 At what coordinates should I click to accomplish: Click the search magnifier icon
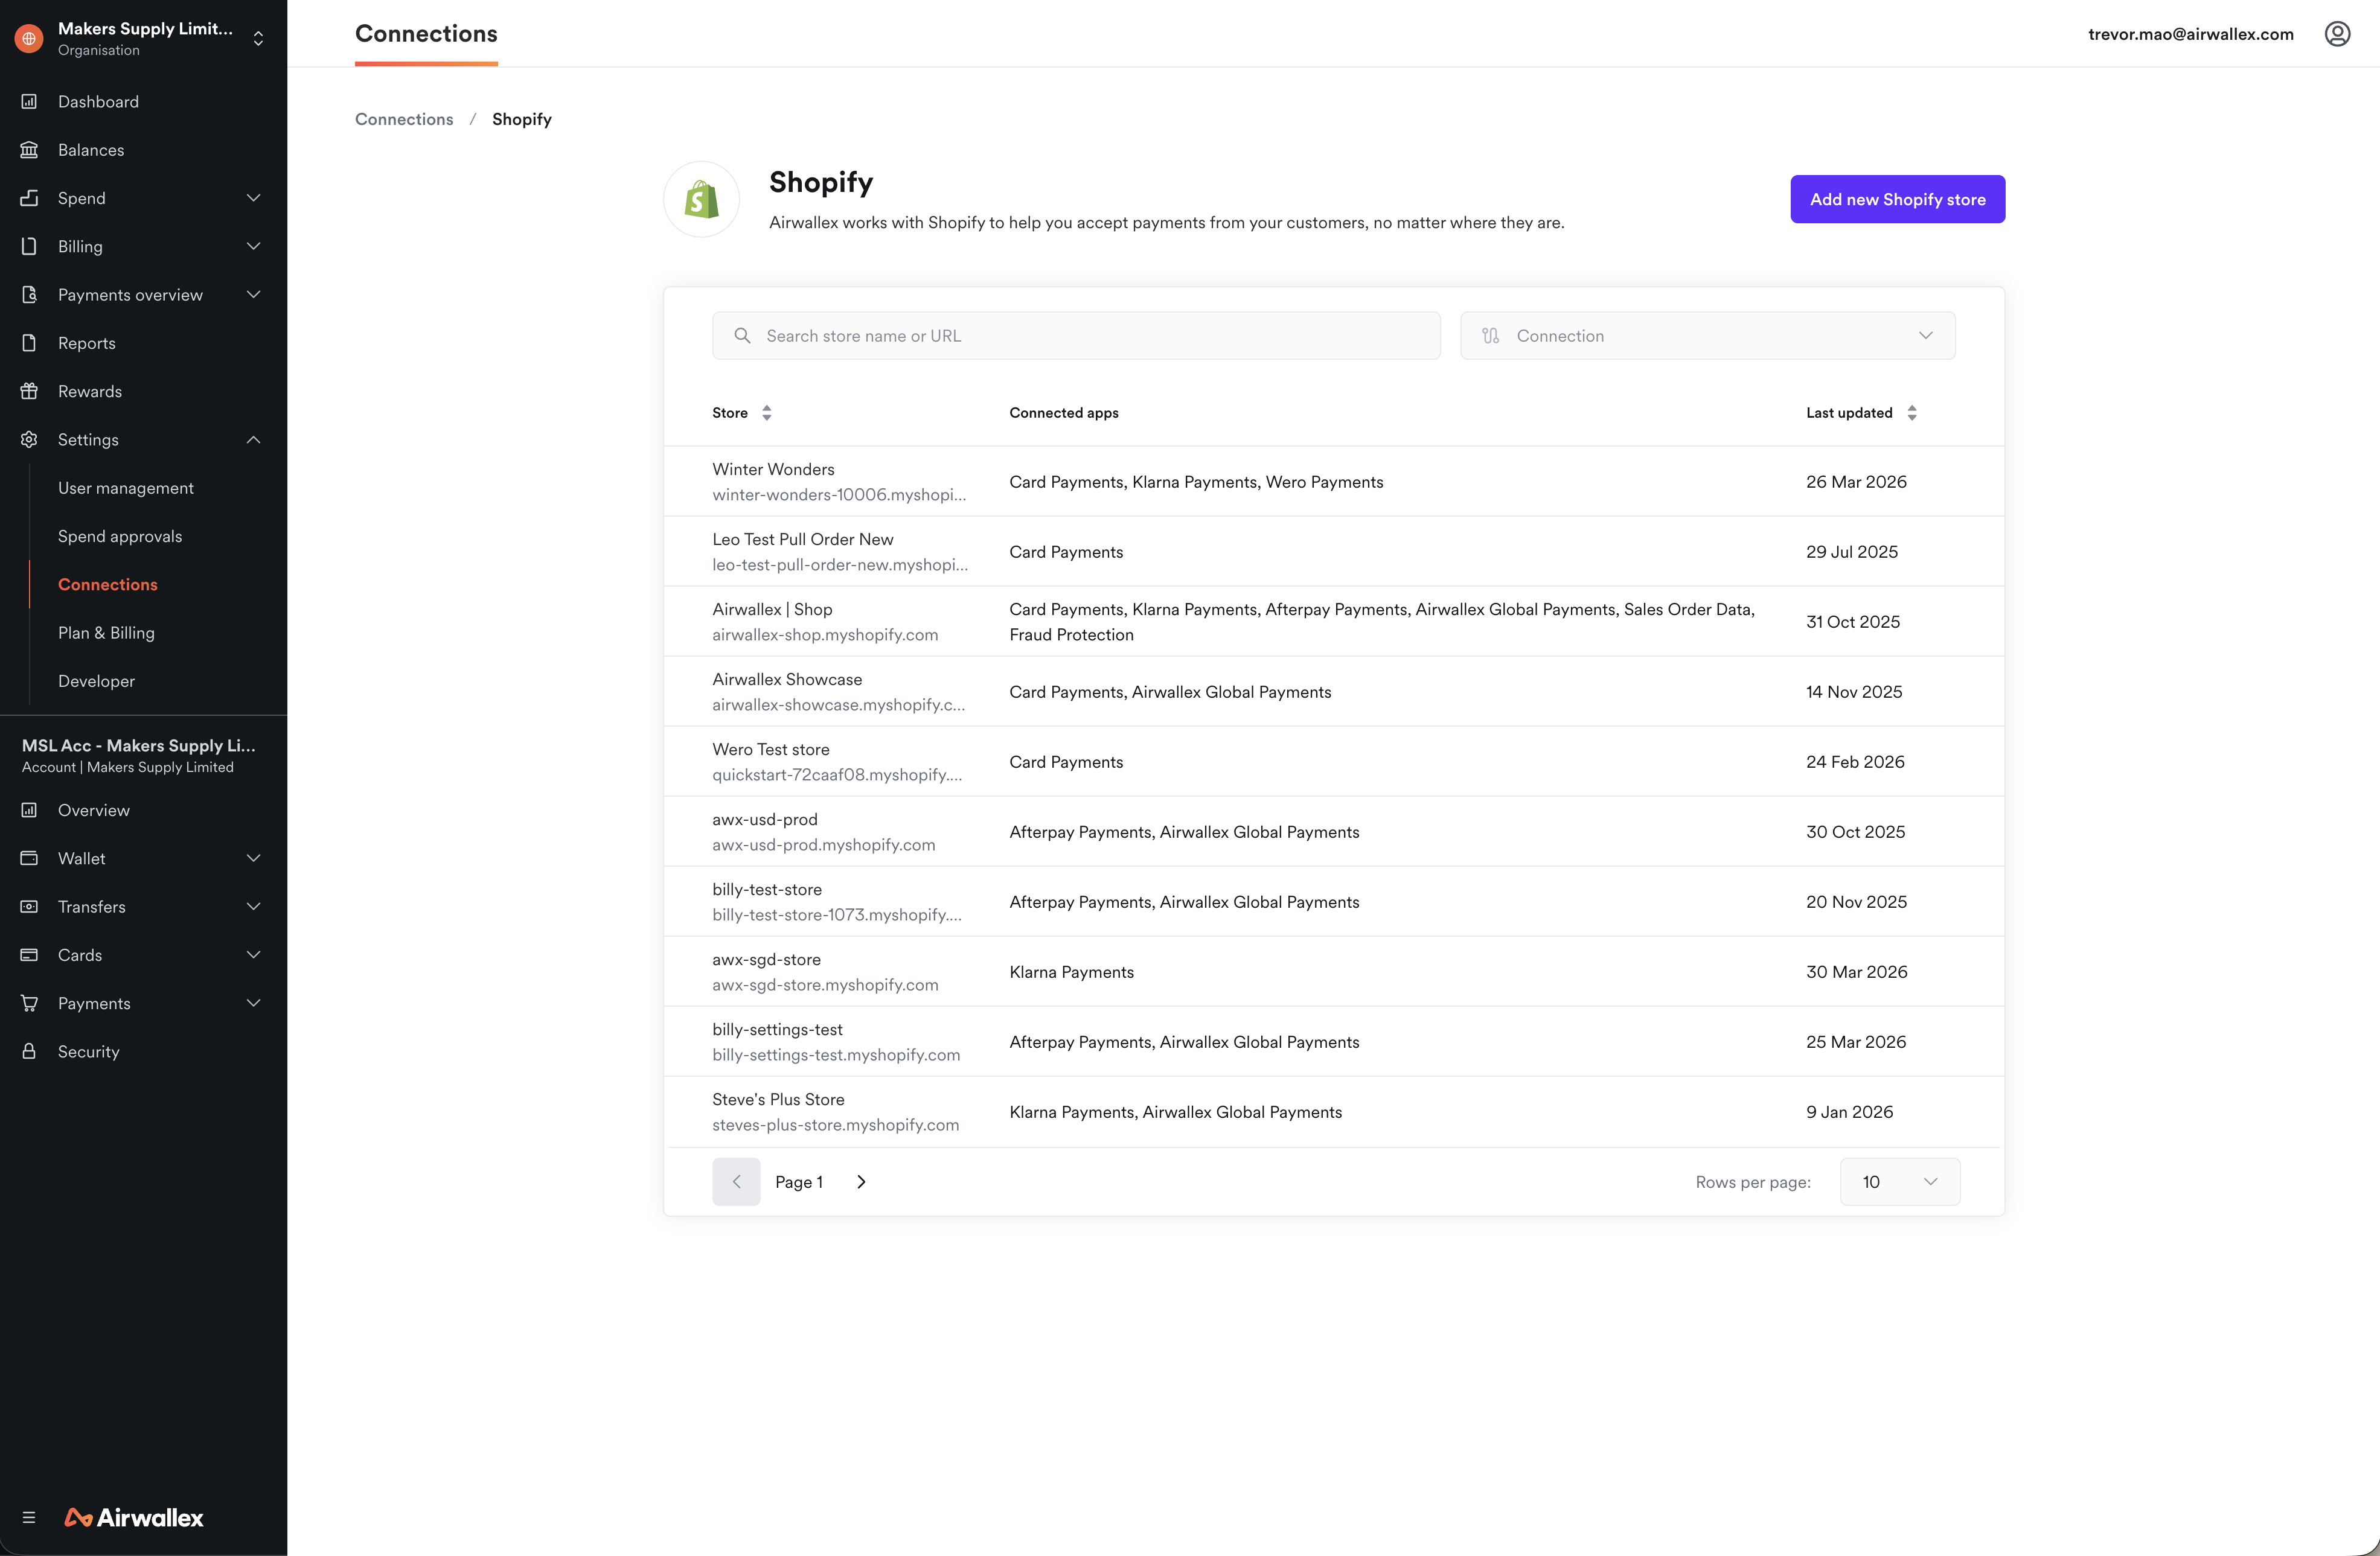coord(742,336)
